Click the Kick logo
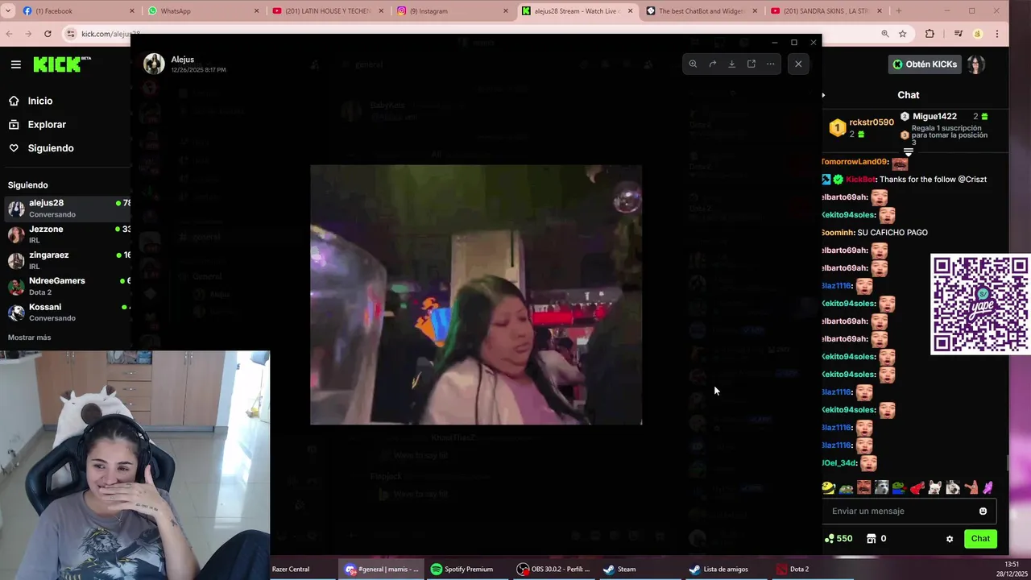The image size is (1031, 580). click(61, 64)
